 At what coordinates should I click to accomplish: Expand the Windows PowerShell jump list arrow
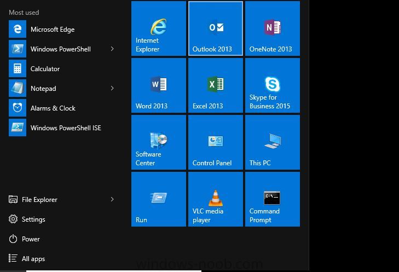pos(112,49)
